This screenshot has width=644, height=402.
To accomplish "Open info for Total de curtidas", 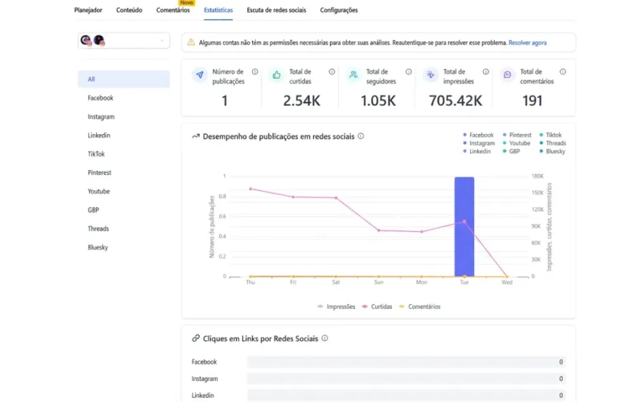I will pyautogui.click(x=332, y=71).
